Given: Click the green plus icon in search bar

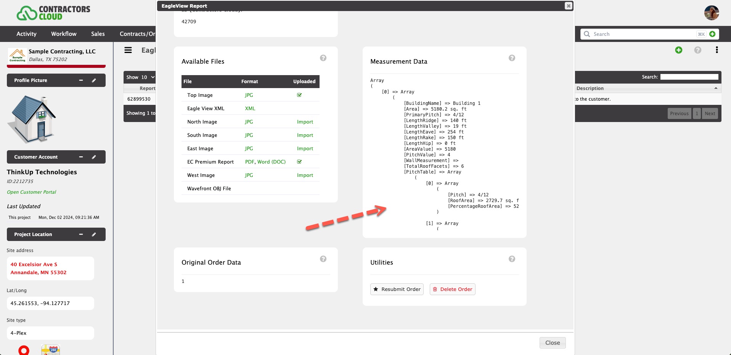Looking at the screenshot, I should 712,34.
